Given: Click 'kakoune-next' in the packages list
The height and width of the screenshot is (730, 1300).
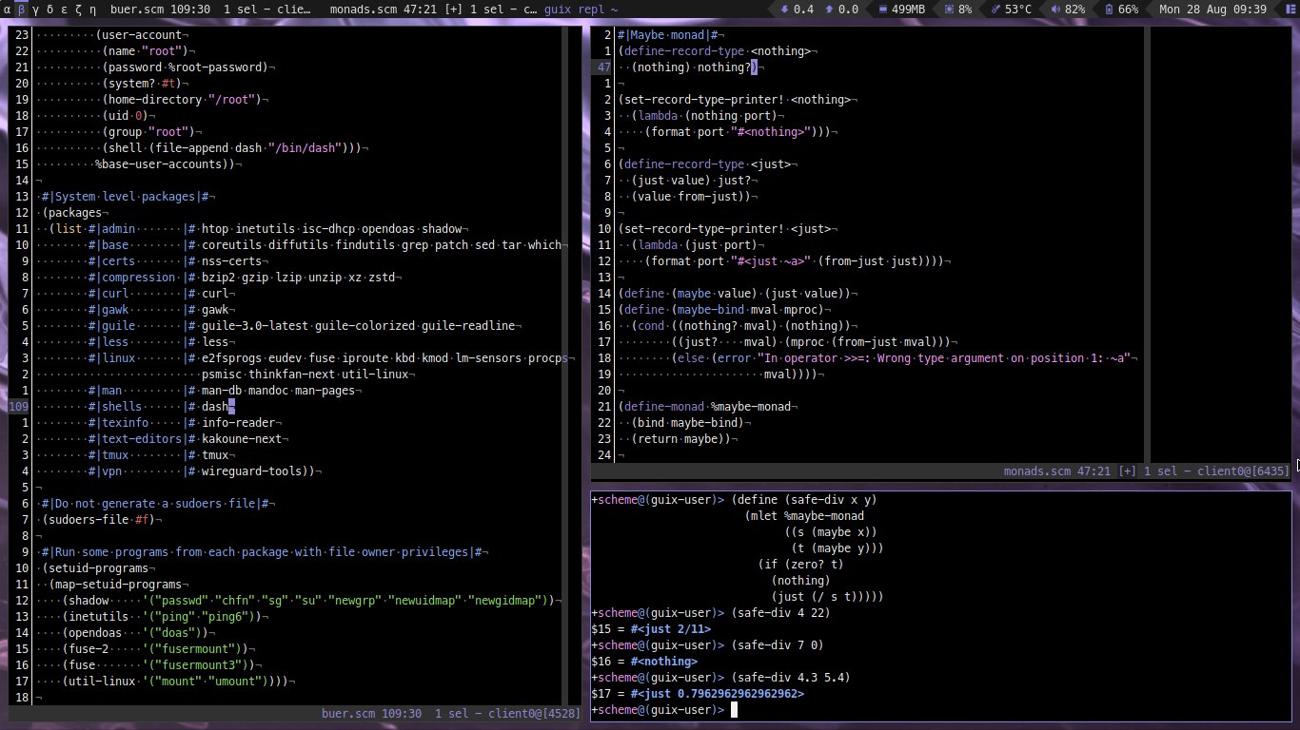Looking at the screenshot, I should [x=243, y=438].
